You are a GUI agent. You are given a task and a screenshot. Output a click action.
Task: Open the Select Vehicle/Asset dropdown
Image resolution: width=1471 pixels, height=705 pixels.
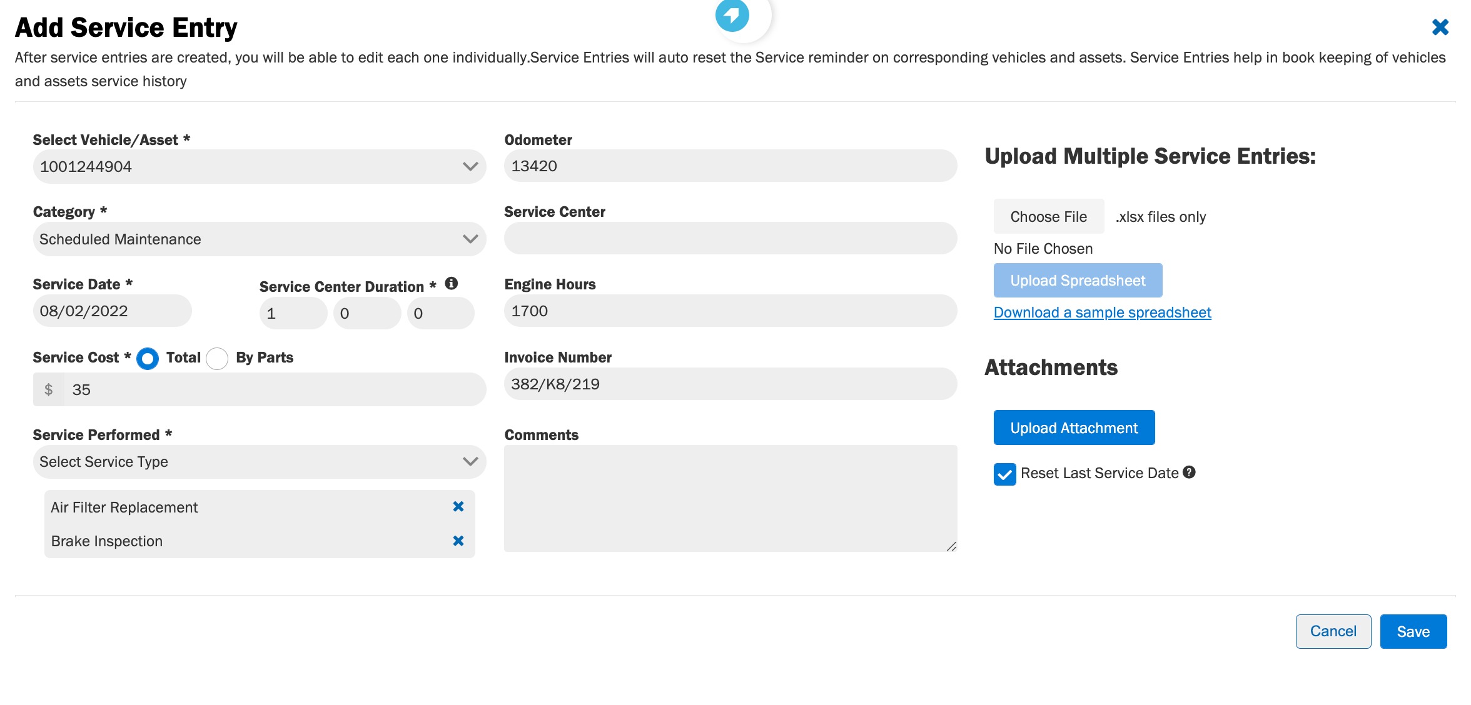(x=260, y=166)
